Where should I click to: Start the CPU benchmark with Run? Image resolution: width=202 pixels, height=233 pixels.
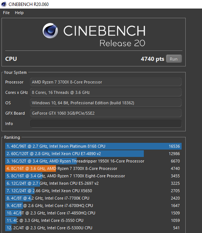174,59
